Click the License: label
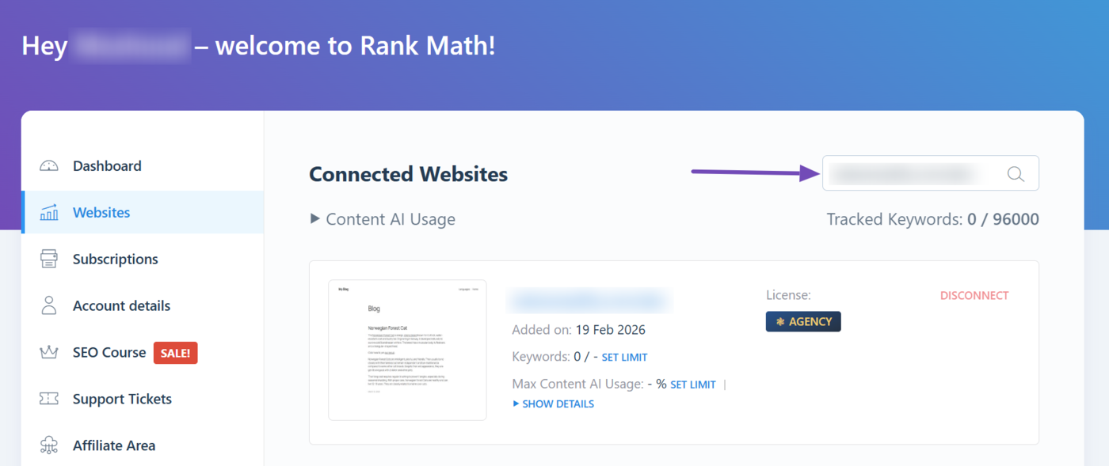 pyautogui.click(x=788, y=295)
